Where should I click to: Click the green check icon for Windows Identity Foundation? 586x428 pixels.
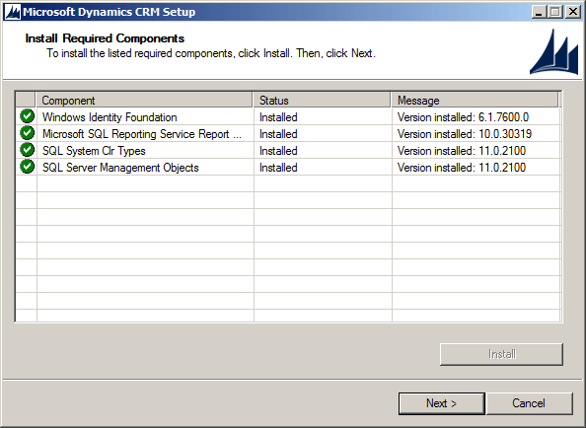tap(27, 116)
